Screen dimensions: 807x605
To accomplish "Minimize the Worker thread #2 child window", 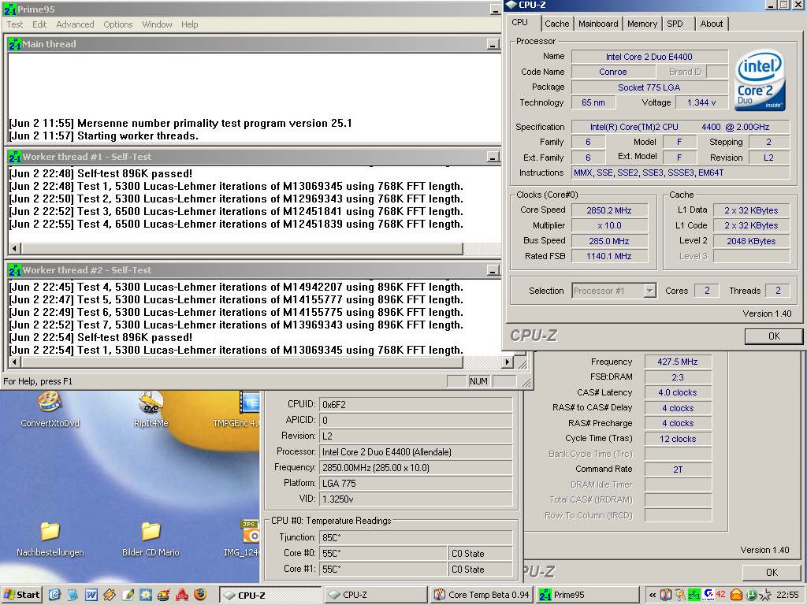I will pyautogui.click(x=493, y=271).
